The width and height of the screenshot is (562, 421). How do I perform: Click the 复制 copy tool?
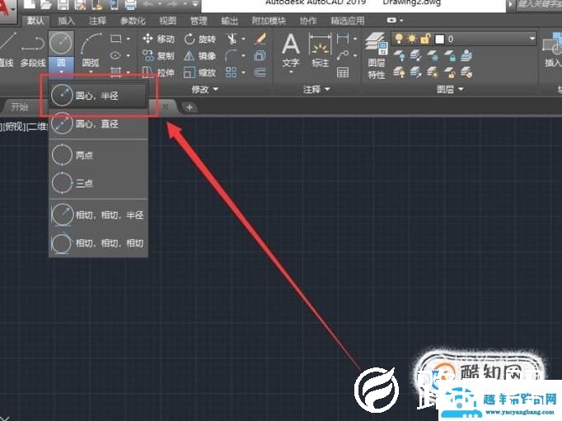[158, 55]
